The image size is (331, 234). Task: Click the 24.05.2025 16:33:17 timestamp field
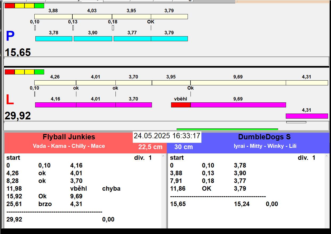167,136
